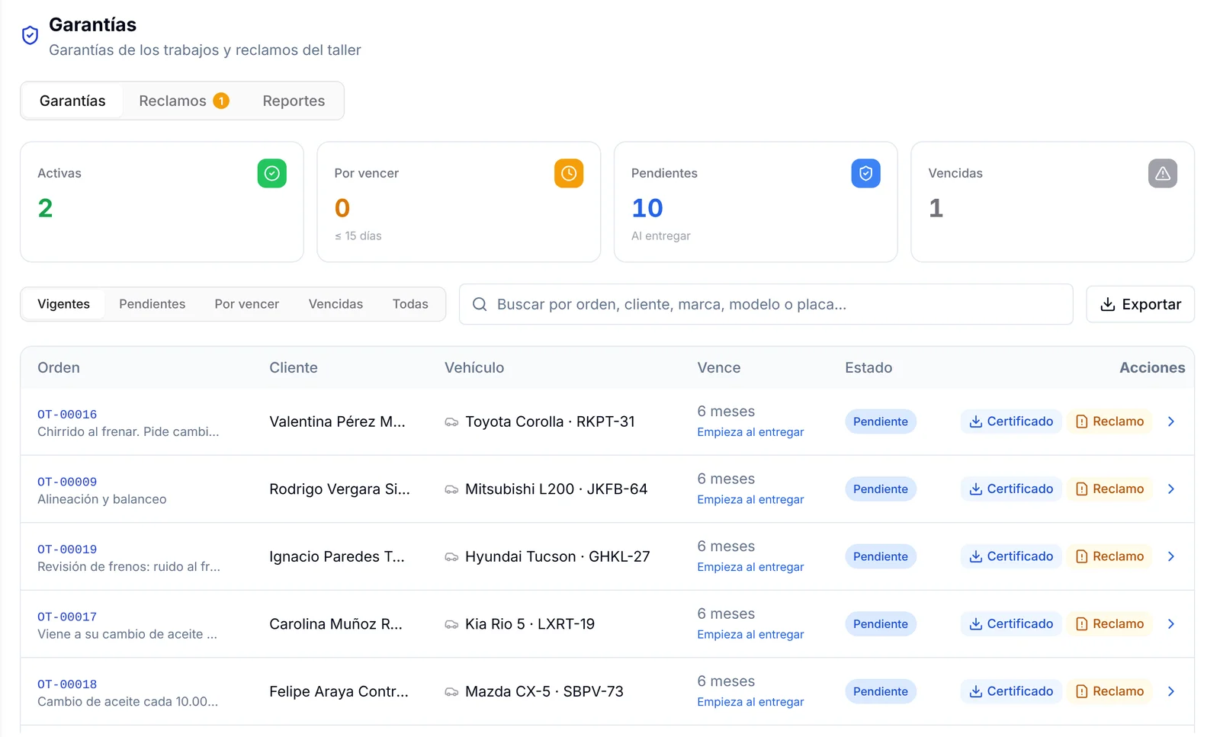Switch to the Reclamos tab
Viewport: 1220px width, 737px height.
(184, 101)
